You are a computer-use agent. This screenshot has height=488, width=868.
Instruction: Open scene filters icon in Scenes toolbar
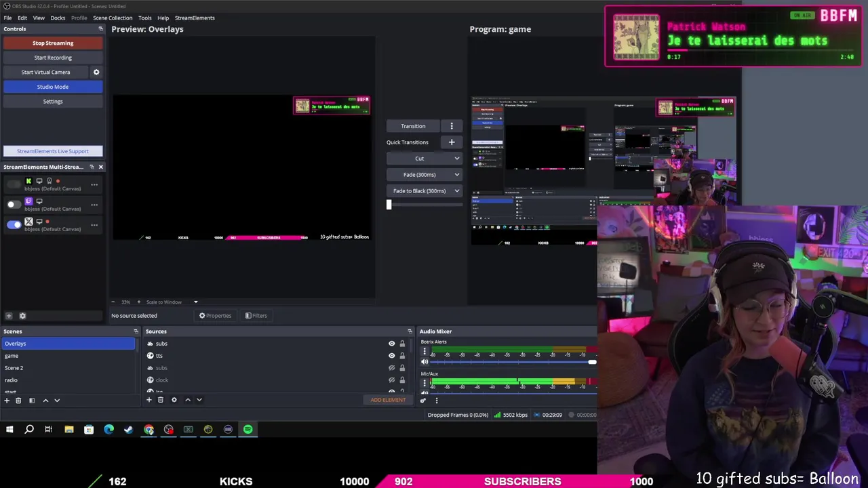31,400
